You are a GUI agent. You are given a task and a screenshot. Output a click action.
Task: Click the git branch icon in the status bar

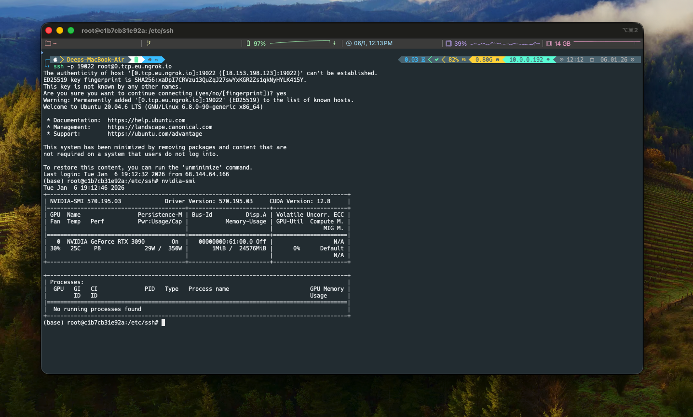click(x=148, y=43)
